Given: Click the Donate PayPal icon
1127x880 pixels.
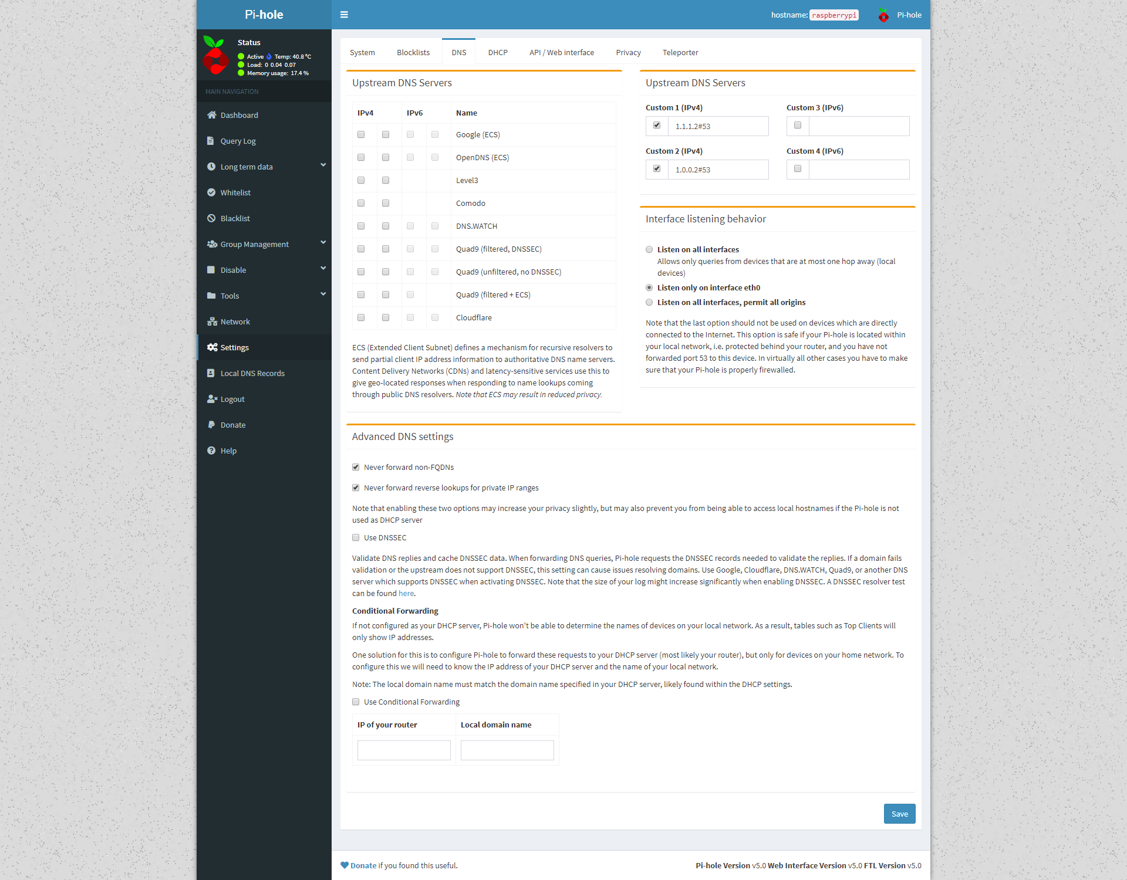Looking at the screenshot, I should (x=211, y=425).
